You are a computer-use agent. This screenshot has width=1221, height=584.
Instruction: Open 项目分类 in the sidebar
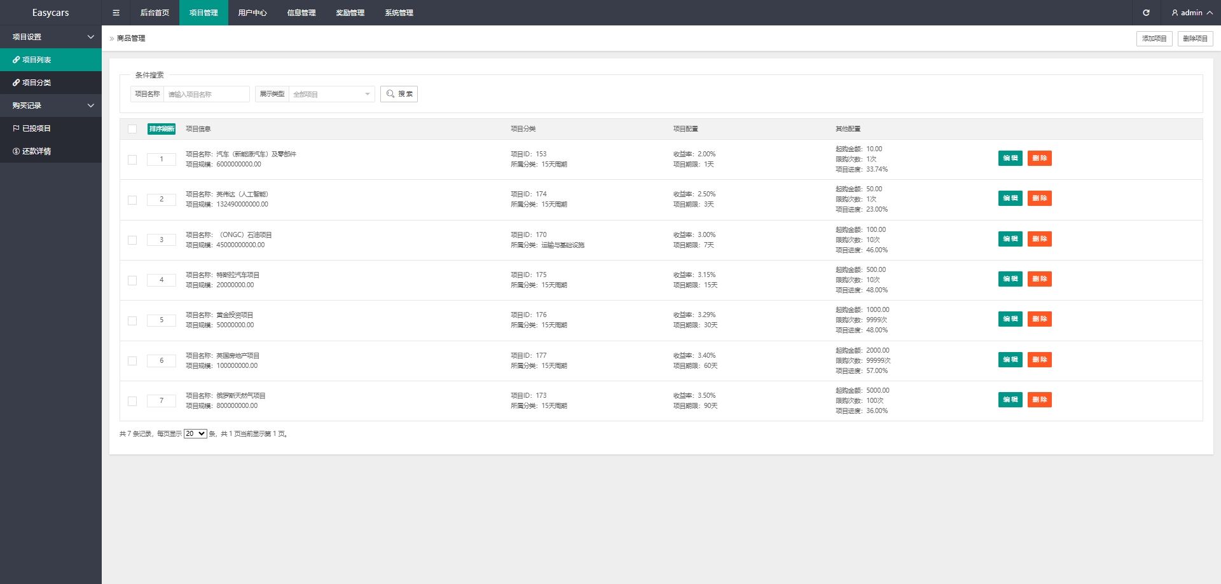pyautogui.click(x=51, y=83)
